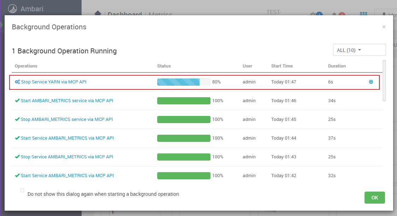Click the 'Today 01:47' start time cell
The image size is (397, 216).
pos(284,82)
